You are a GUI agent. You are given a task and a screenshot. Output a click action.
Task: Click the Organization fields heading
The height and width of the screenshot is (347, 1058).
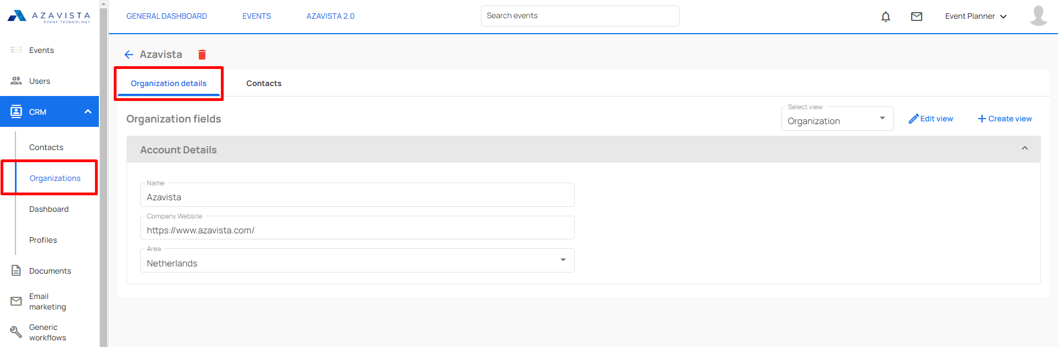[173, 119]
